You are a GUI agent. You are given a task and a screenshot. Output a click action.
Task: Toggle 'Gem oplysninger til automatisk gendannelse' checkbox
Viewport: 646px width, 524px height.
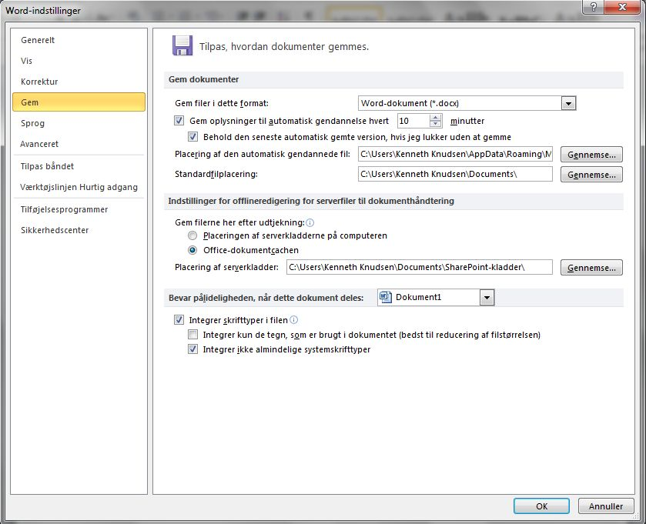179,121
